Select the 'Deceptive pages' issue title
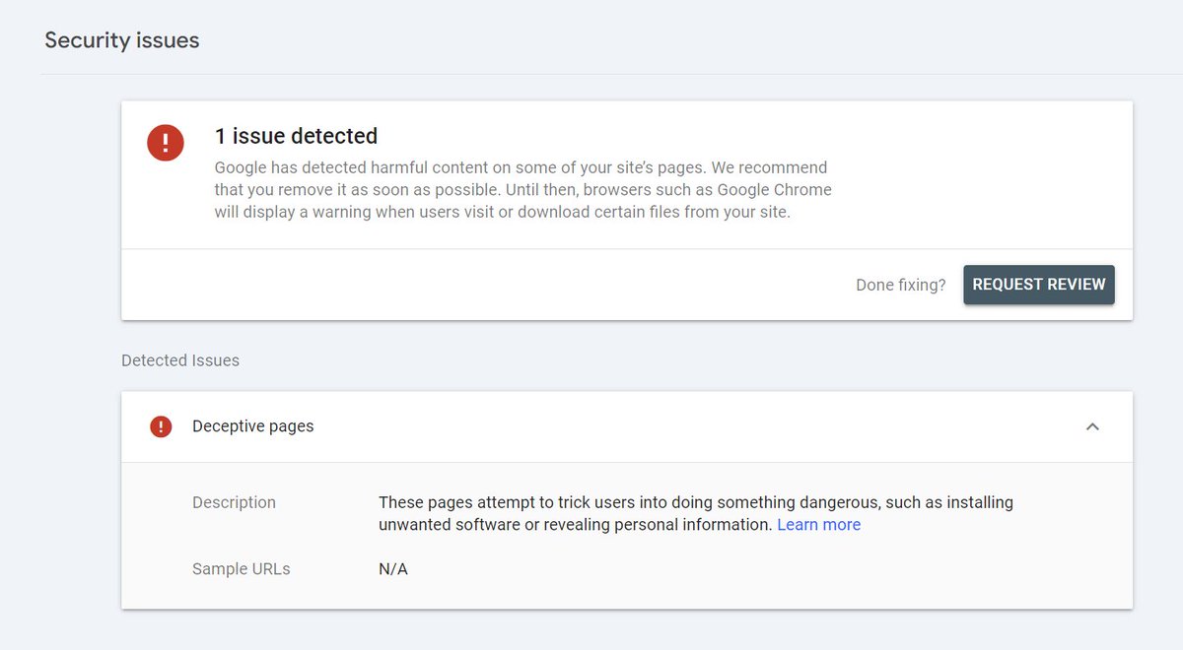Viewport: 1183px width, 650px height. point(253,426)
